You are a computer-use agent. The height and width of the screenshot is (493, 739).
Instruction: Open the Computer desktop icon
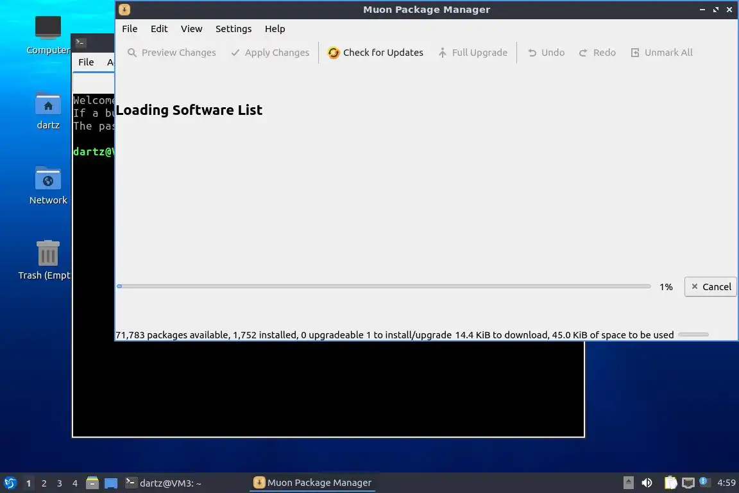tap(48, 35)
